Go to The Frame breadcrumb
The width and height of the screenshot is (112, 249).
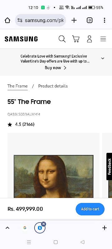click(x=17, y=86)
